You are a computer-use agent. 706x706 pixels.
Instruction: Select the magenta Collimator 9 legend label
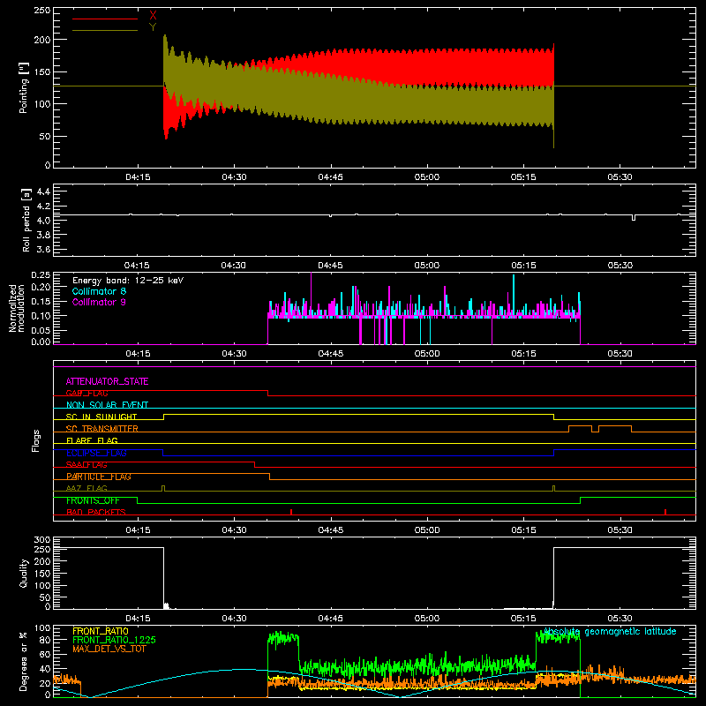pyautogui.click(x=99, y=302)
